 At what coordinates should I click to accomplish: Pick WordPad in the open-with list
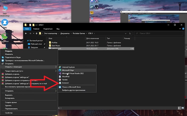coord(66,76)
